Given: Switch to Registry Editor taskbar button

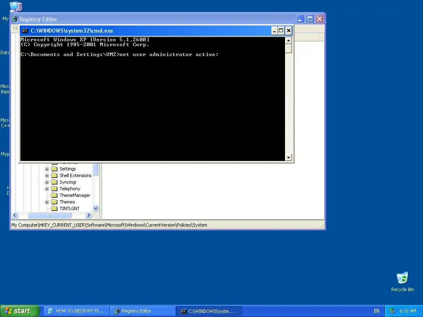Looking at the screenshot, I should pos(143,311).
